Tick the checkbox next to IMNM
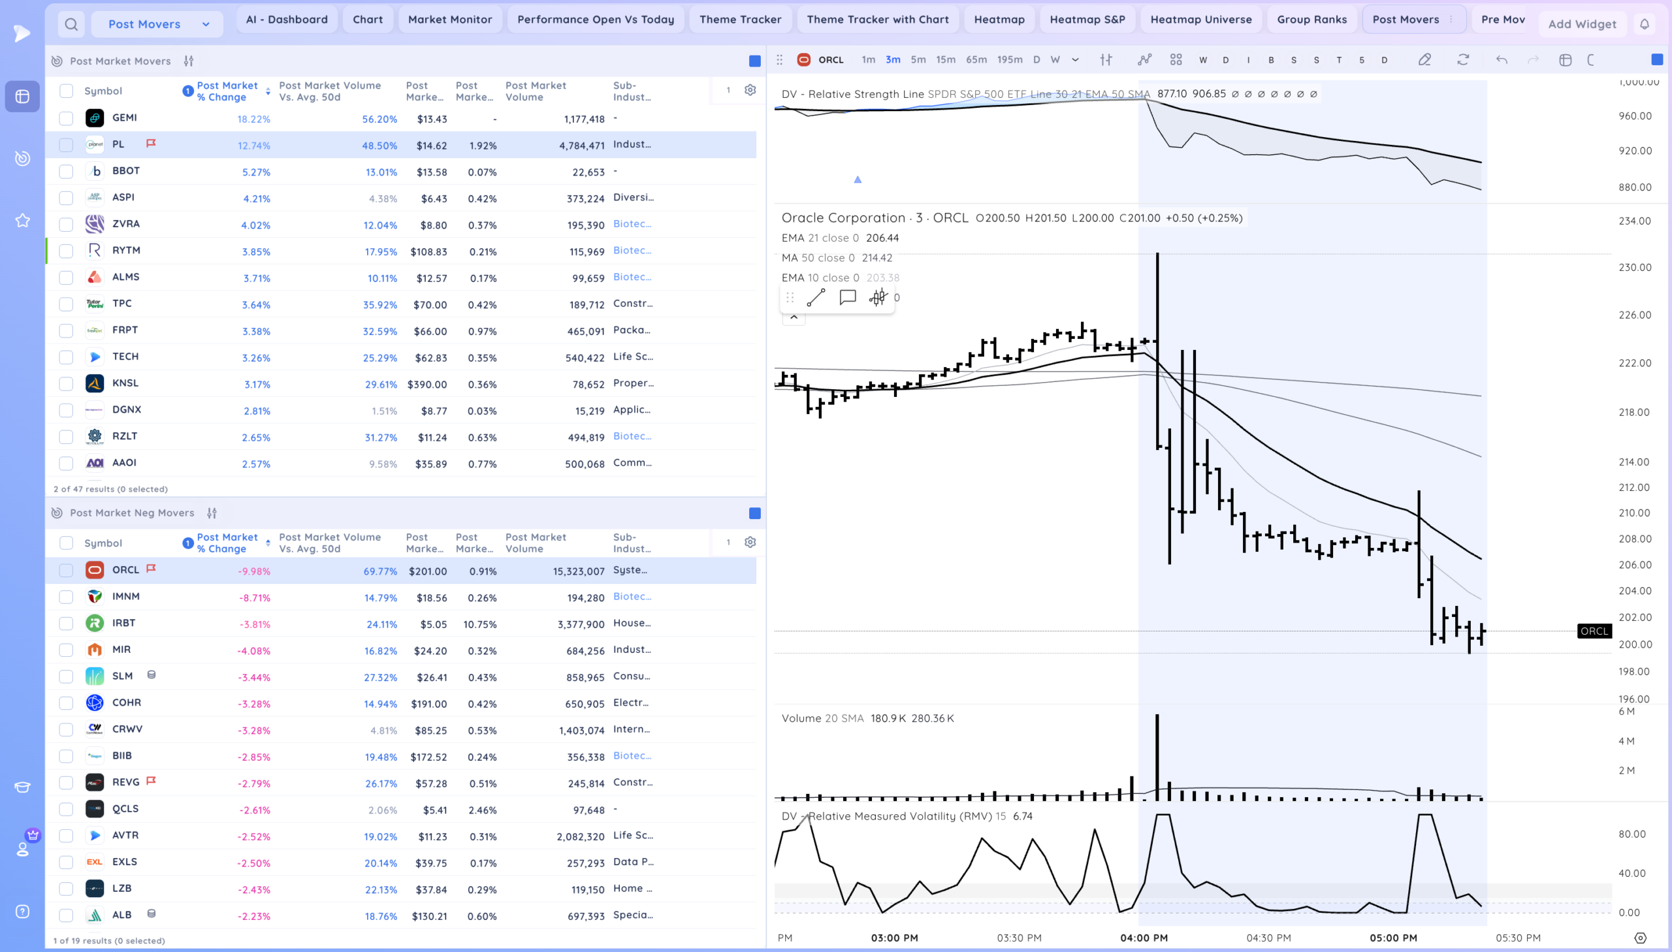Image resolution: width=1672 pixels, height=952 pixels. (66, 597)
